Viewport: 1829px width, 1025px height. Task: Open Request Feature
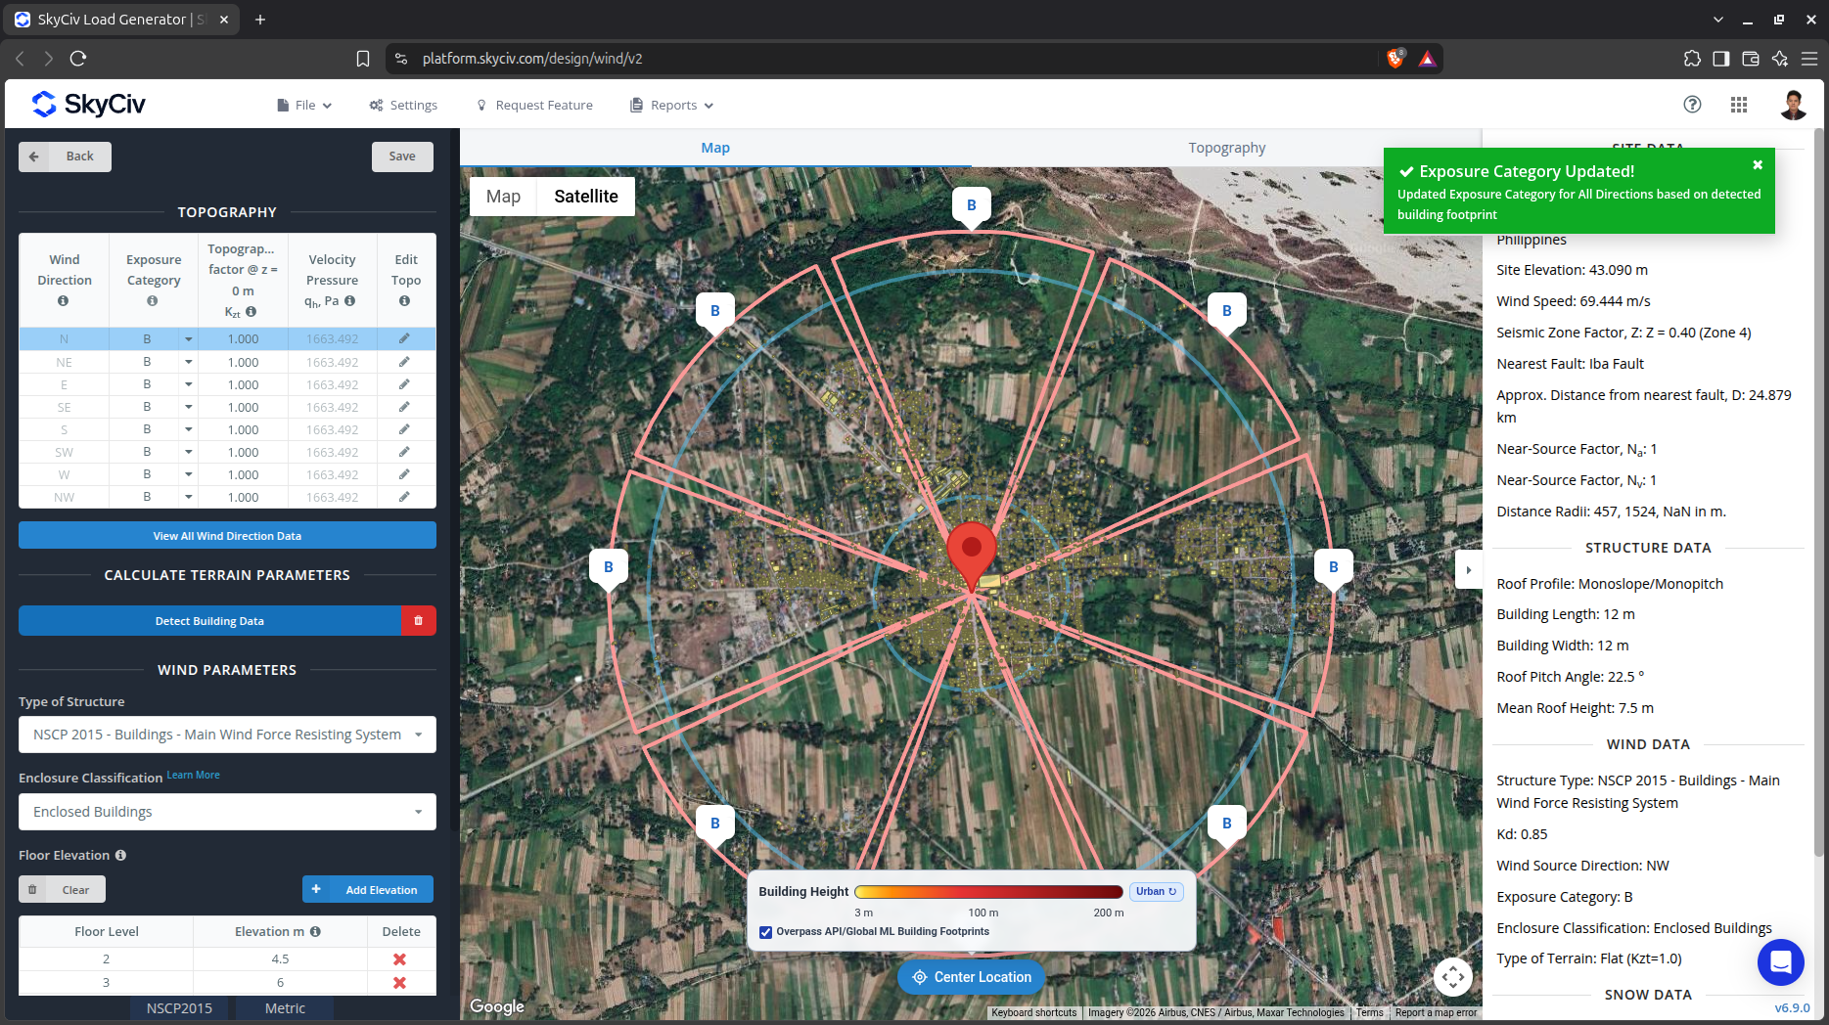[x=534, y=105]
